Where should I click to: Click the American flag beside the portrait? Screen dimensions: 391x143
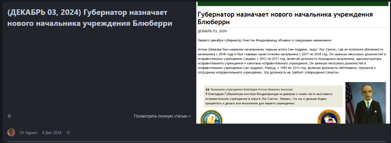(x=349, y=100)
